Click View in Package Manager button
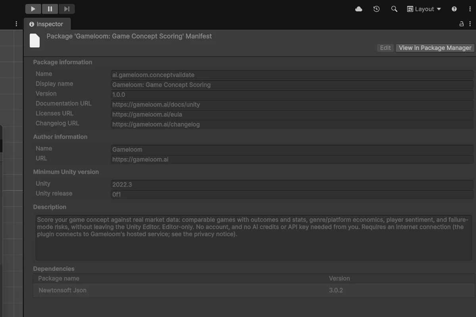 coord(435,48)
